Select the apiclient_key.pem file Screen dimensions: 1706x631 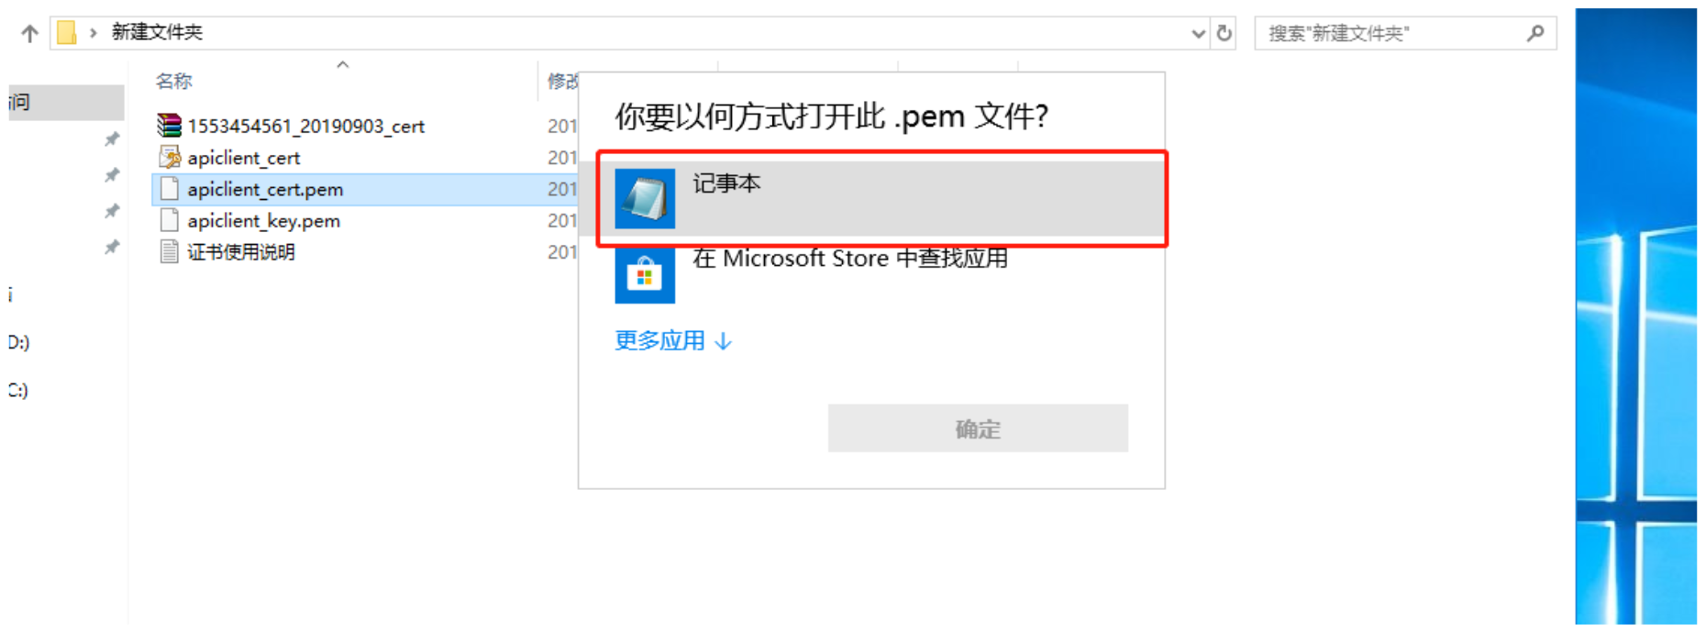(263, 220)
